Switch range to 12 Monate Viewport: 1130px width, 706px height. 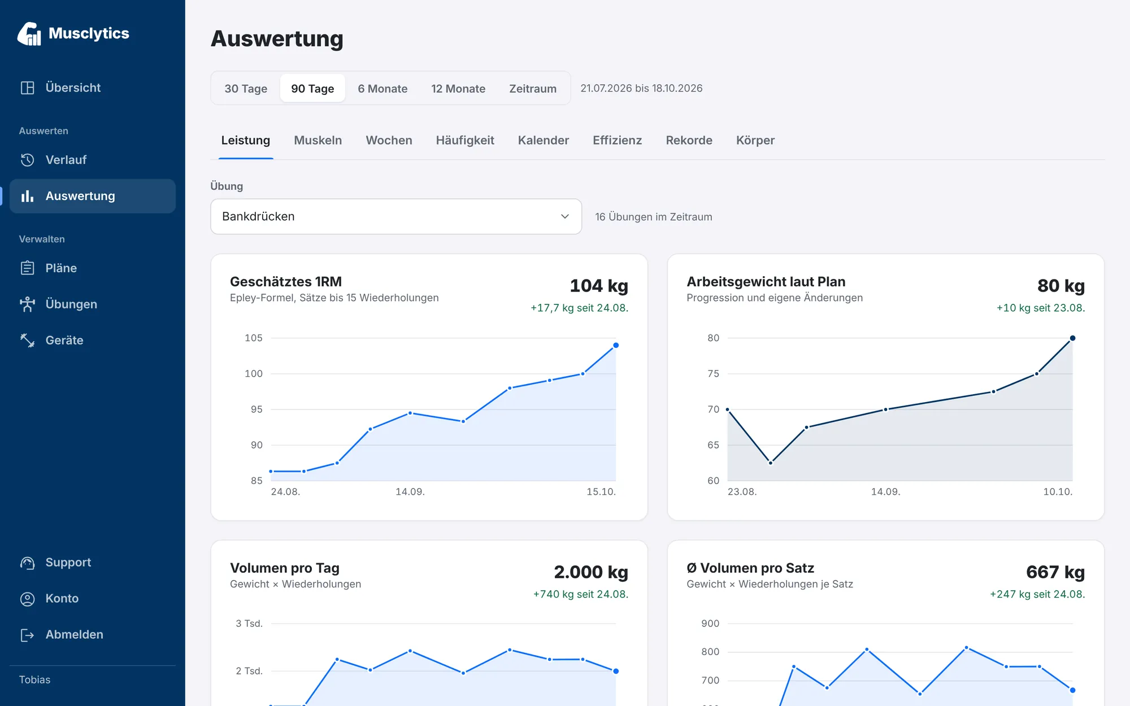[458, 88]
